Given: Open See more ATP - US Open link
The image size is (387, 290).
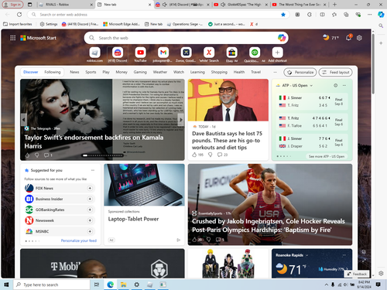Looking at the screenshot, I should (327, 156).
